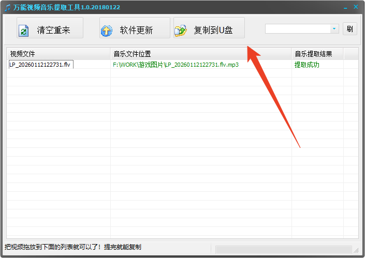Image resolution: width=365 pixels, height=258 pixels.
Task: Click the green refresh icon on 清空重来
Action: pos(23,31)
